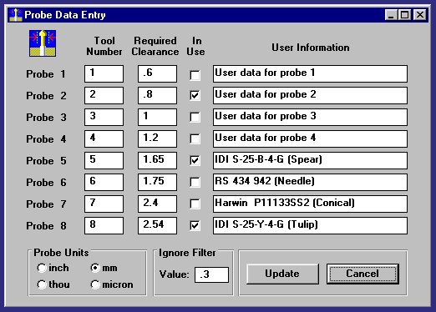Edit 'RS 434 942 (Needle)' field

[x=310, y=182]
